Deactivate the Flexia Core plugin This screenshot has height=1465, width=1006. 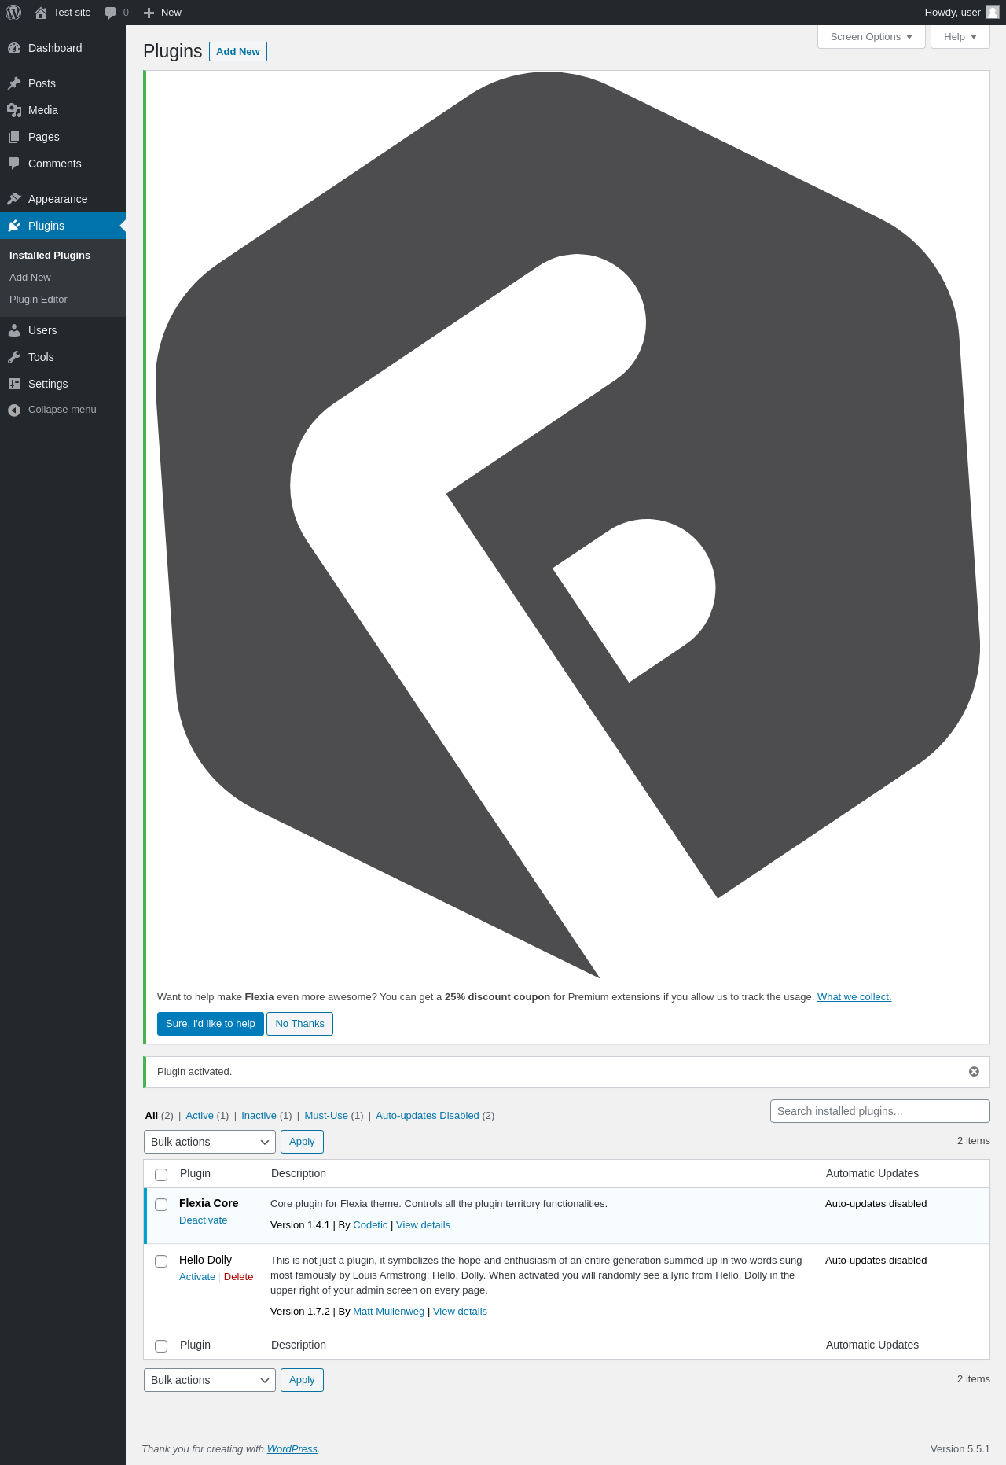(x=203, y=1220)
